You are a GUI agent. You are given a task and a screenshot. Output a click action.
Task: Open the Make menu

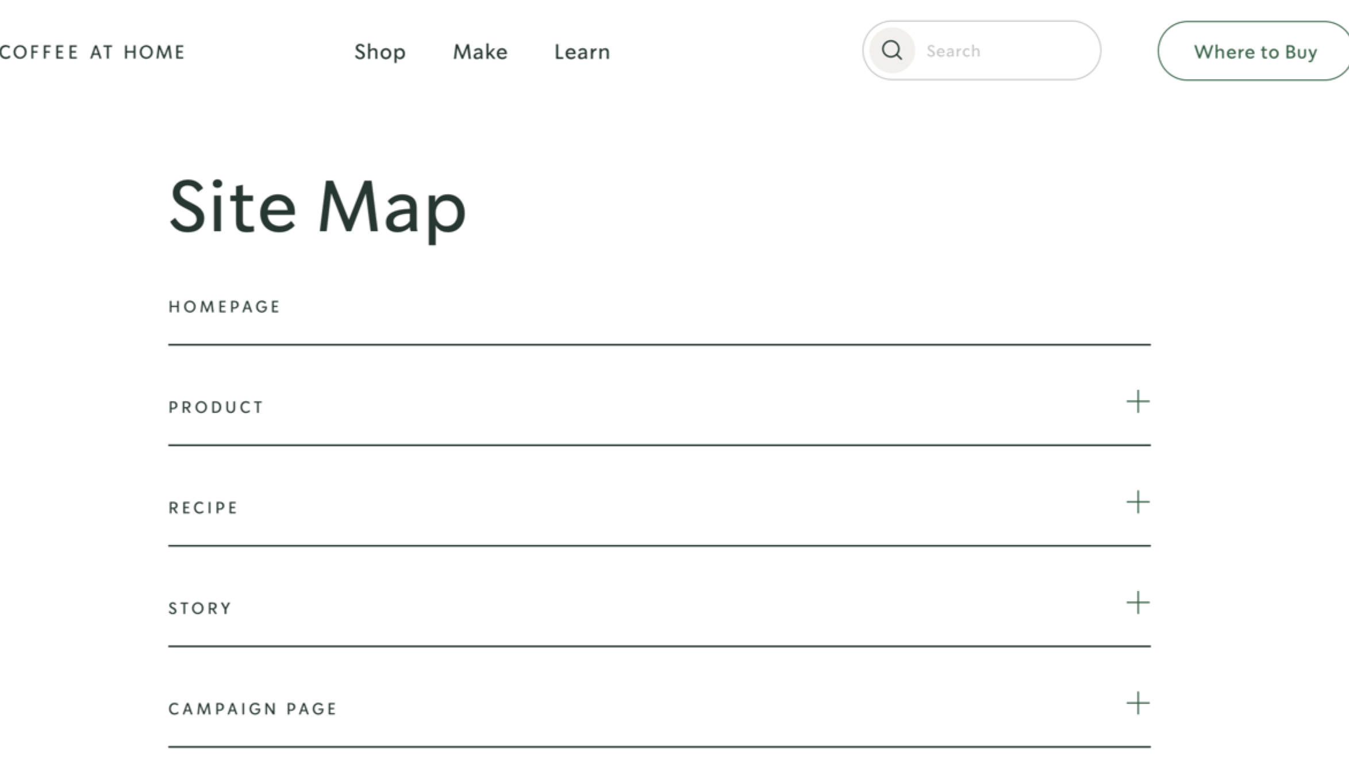point(480,52)
